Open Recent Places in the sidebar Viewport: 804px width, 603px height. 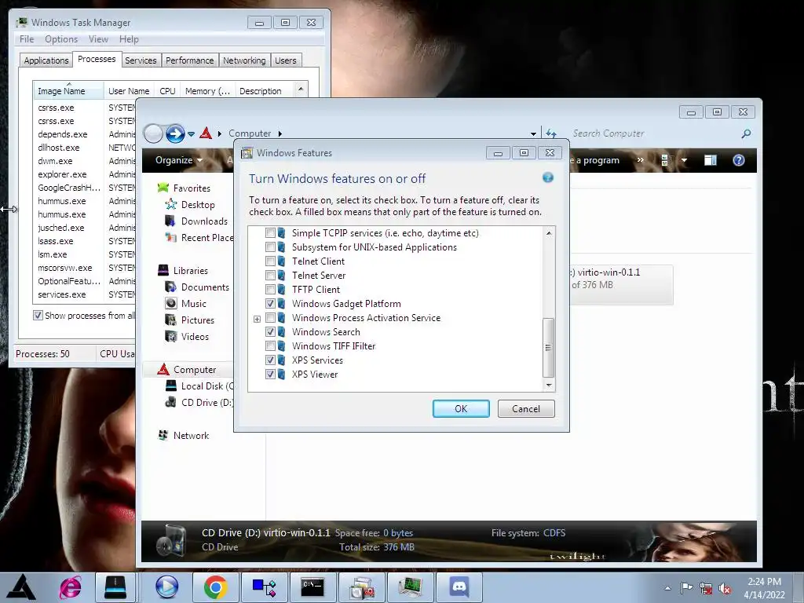point(207,238)
